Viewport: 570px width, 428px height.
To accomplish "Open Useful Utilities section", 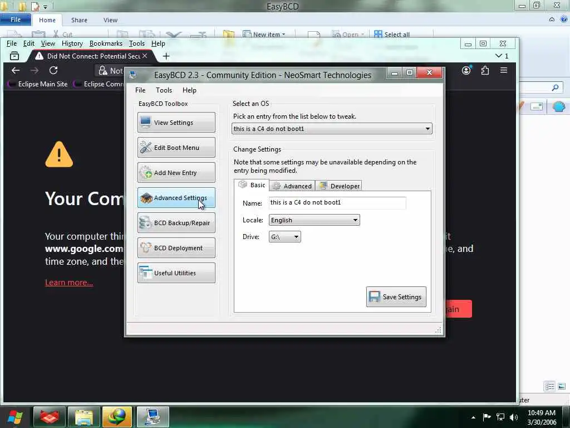I will coord(176,273).
